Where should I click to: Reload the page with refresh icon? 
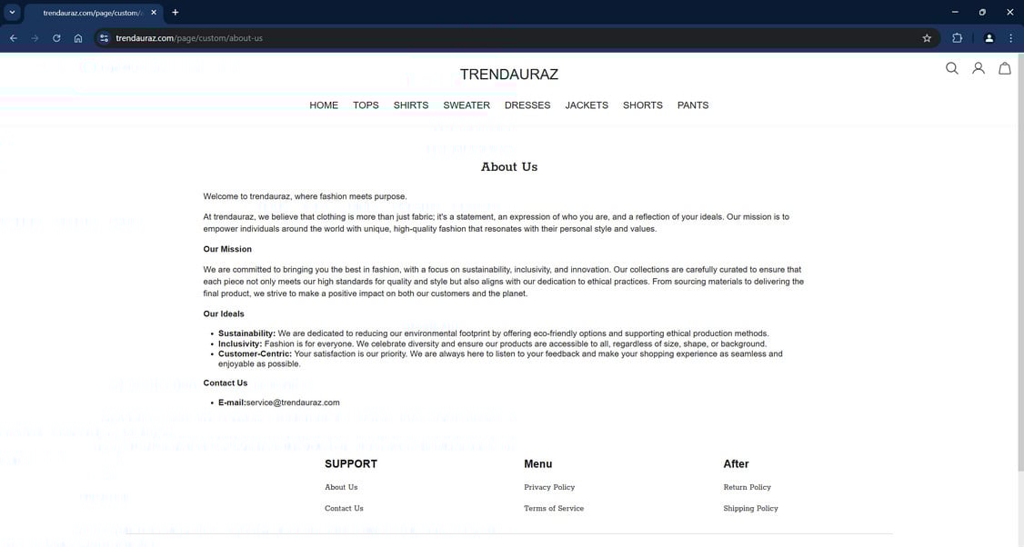(x=56, y=38)
